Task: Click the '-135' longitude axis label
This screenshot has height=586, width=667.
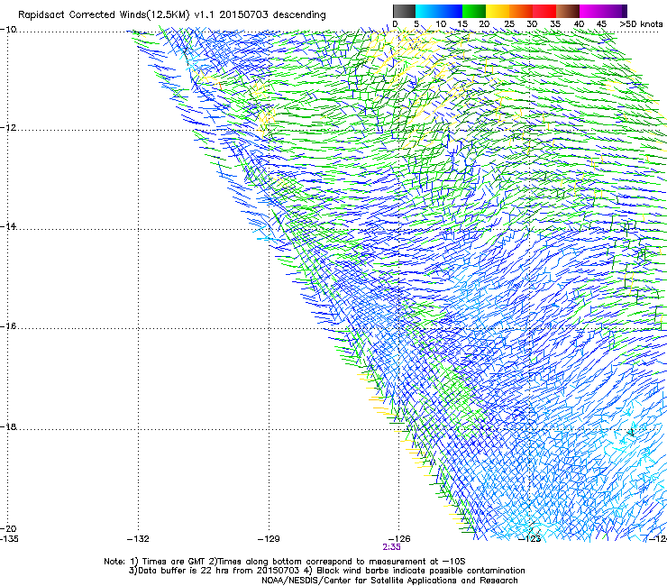Action: pos(9,539)
